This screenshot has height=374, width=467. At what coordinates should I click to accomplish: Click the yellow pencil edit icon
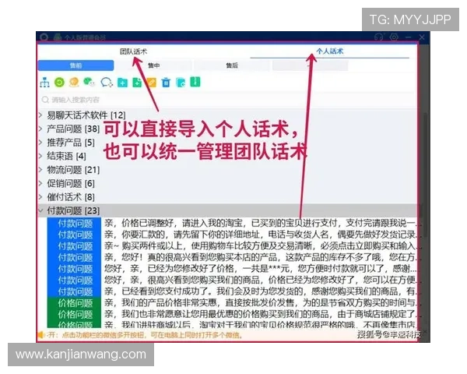pos(152,83)
